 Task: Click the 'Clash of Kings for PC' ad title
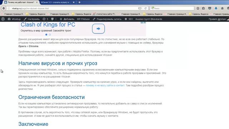pos(48,25)
